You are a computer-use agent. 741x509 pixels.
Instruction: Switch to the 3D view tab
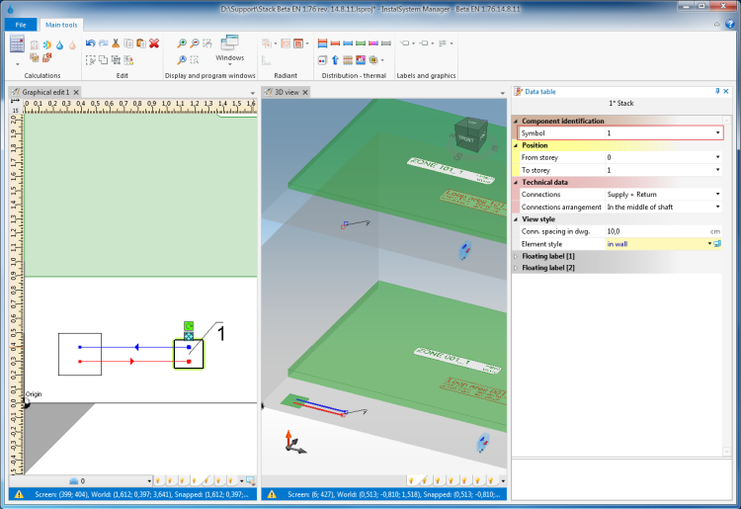point(287,92)
